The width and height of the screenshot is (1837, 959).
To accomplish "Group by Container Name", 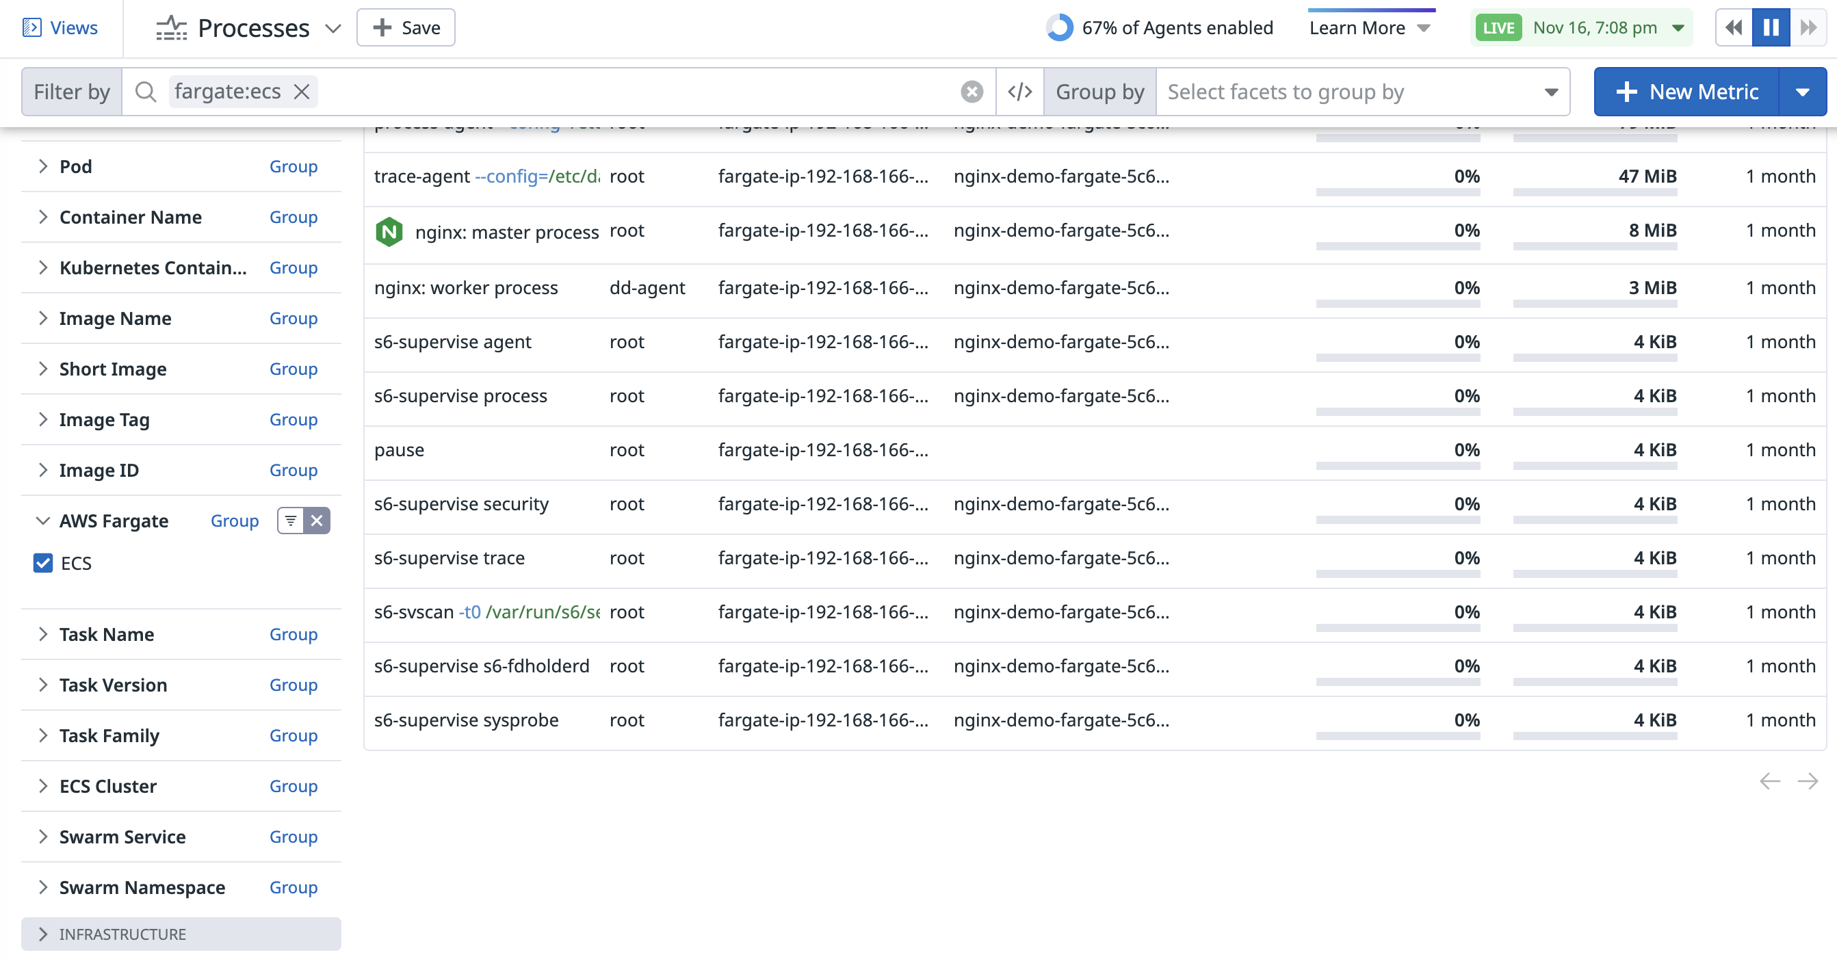I will click(293, 218).
